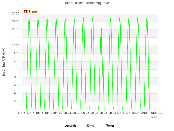Click the Jun 15 x-axis date
Screen dimensions: 174x131
coord(103,113)
